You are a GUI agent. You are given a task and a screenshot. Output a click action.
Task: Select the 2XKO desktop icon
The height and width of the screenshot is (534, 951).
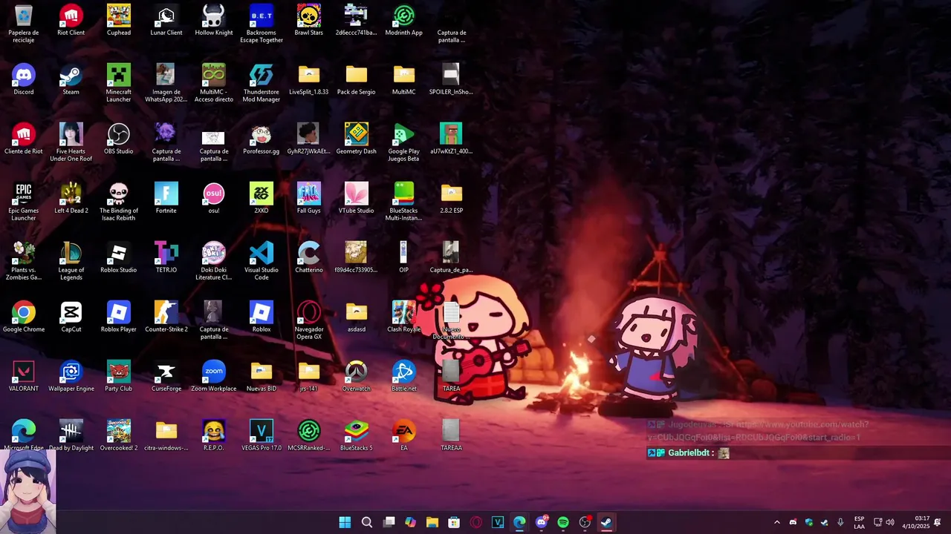click(262, 198)
